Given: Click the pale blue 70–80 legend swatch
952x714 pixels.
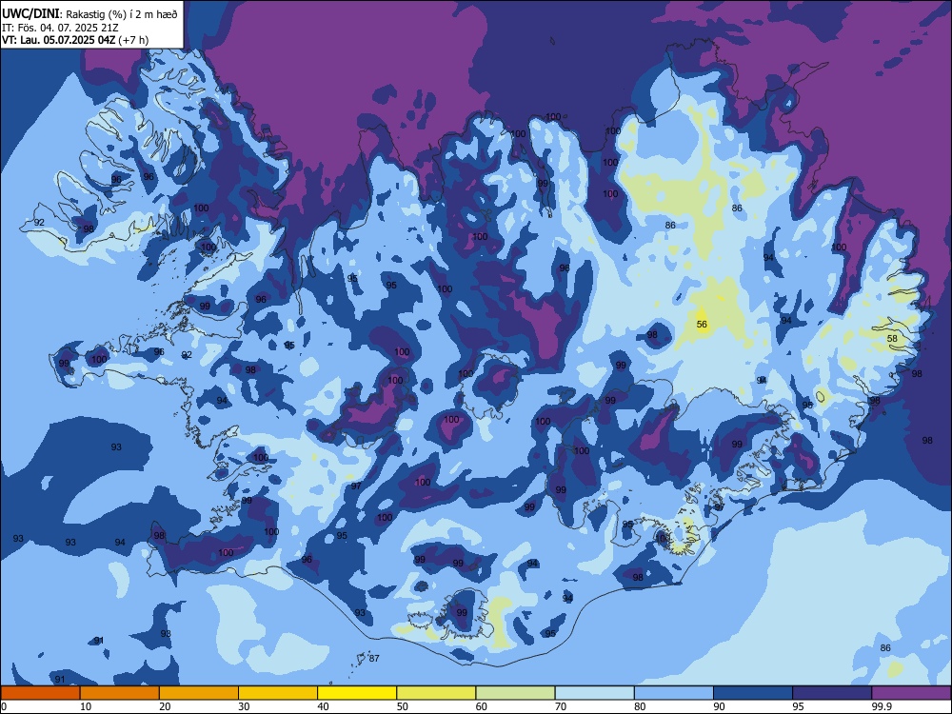Looking at the screenshot, I should [594, 693].
